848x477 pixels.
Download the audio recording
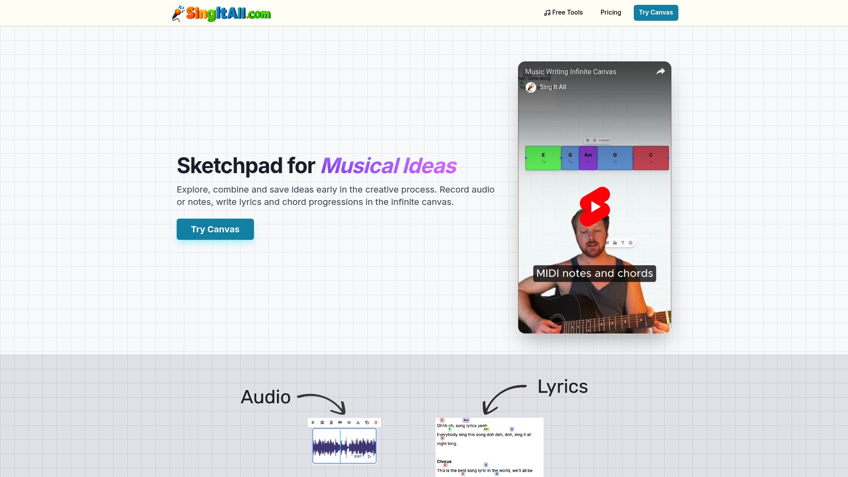click(x=358, y=423)
